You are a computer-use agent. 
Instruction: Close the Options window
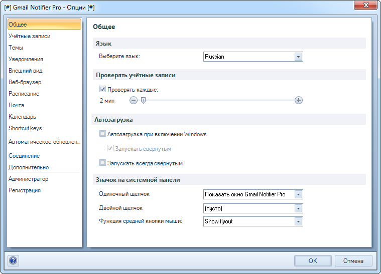tap(366, 5)
